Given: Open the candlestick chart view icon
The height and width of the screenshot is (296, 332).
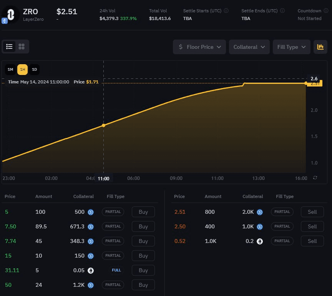Looking at the screenshot, I should [x=320, y=47].
